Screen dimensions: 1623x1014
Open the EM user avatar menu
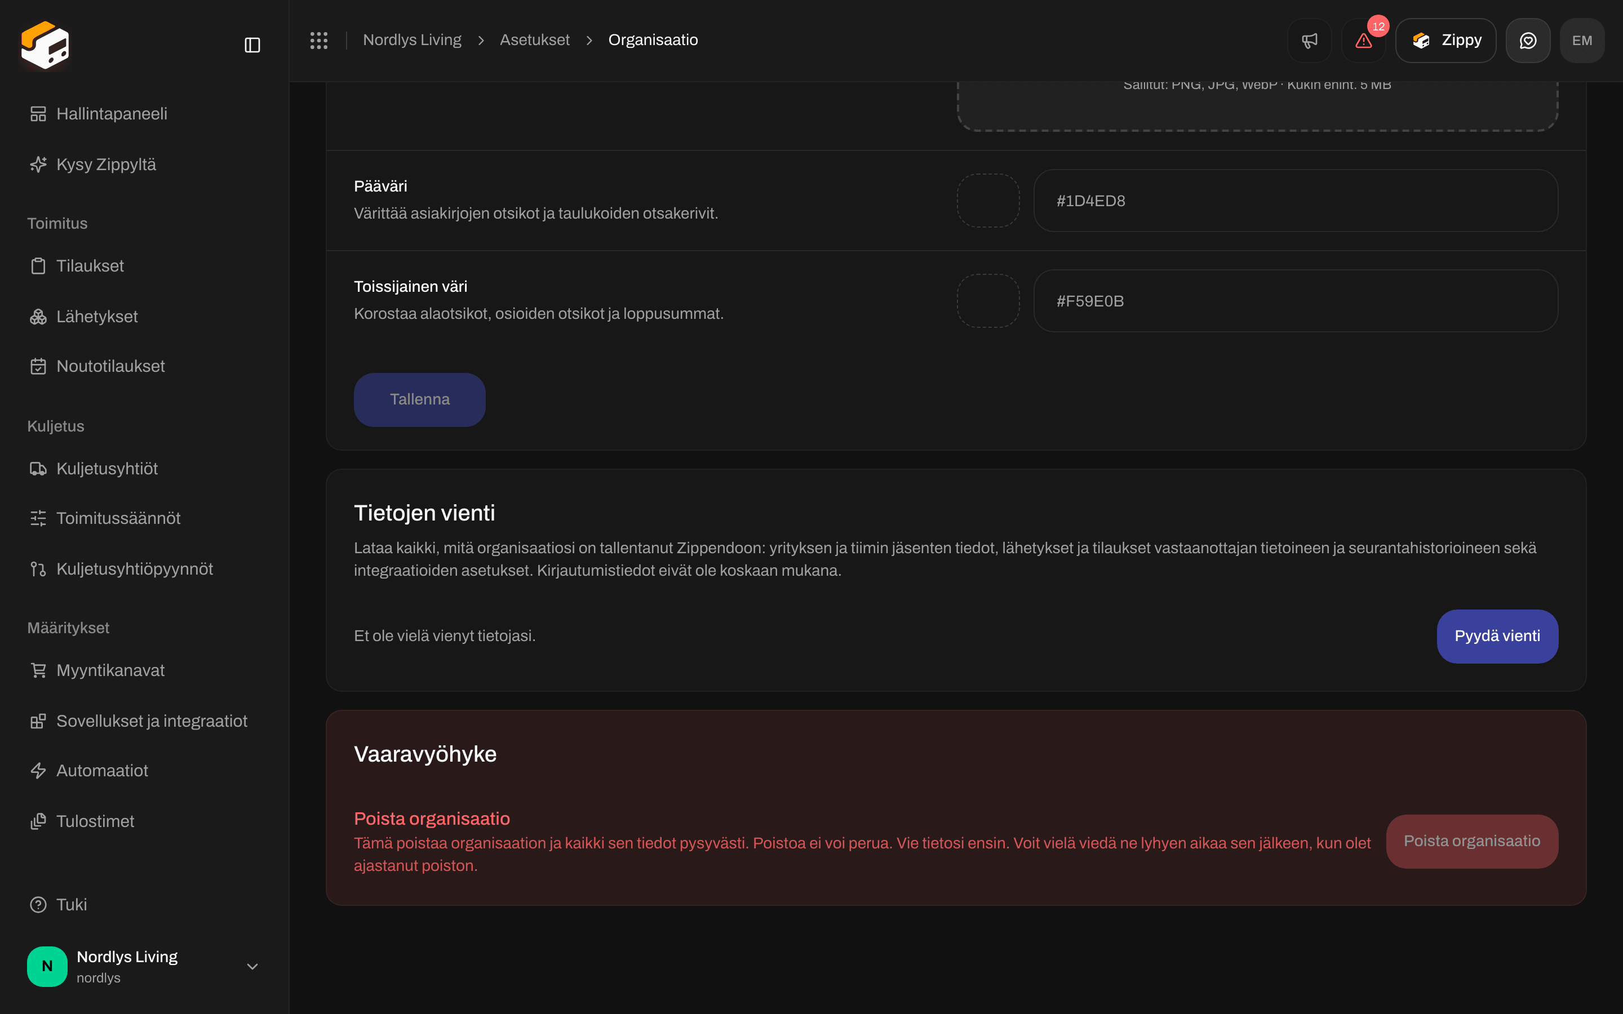click(x=1582, y=40)
